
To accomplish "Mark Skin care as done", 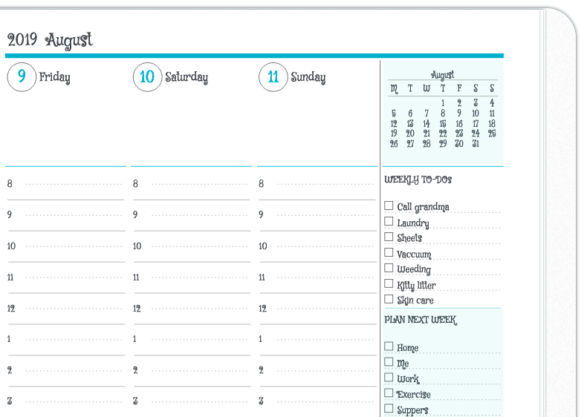I will point(389,299).
